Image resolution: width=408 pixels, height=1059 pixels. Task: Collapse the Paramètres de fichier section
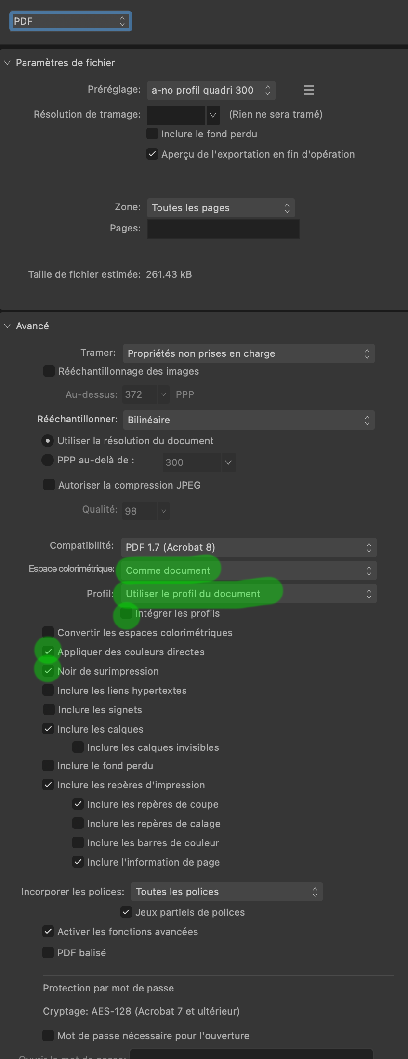pos(7,63)
